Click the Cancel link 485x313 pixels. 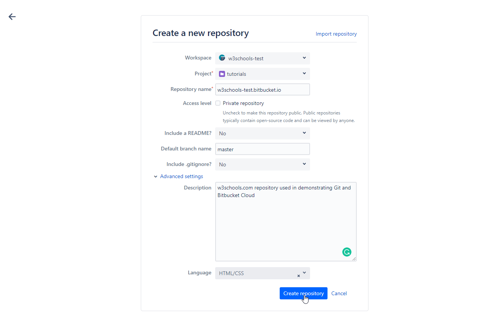tap(339, 293)
